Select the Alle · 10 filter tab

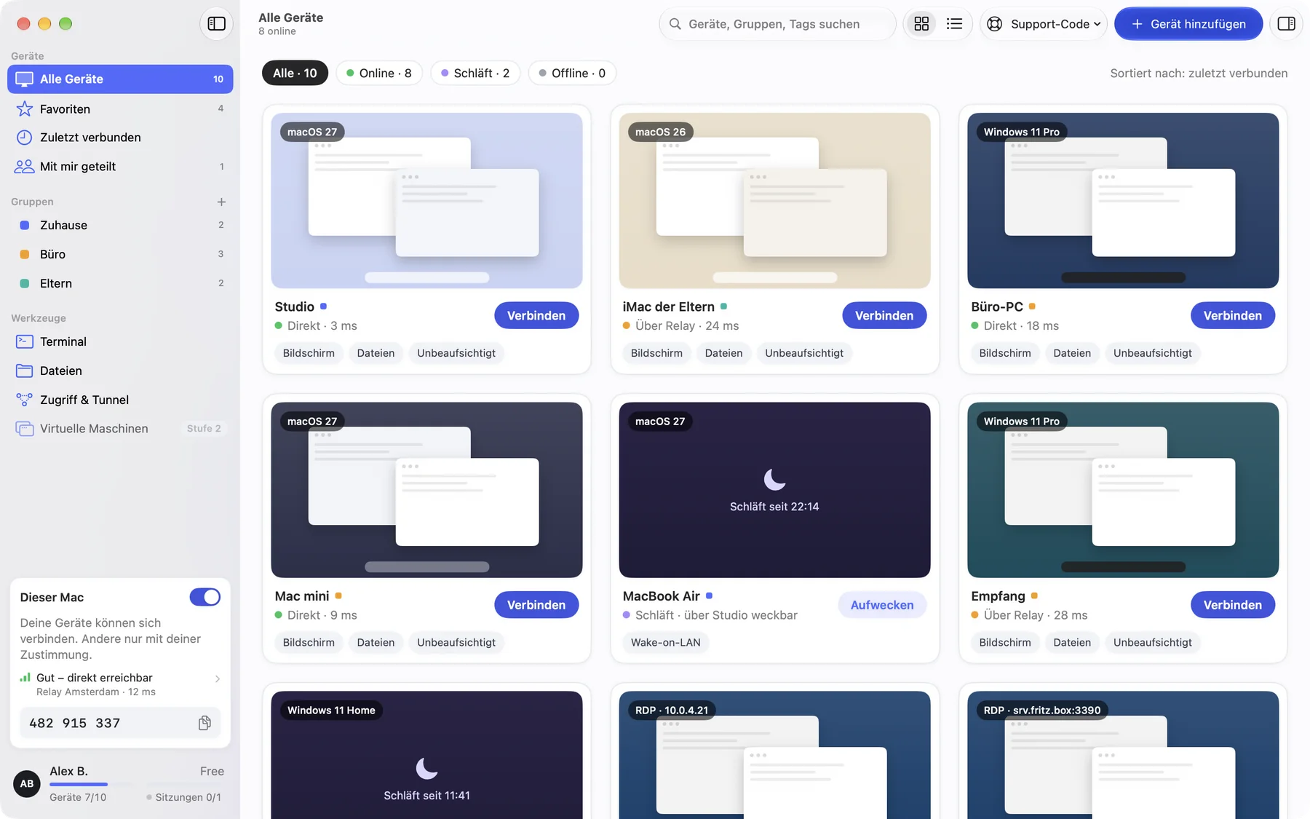pos(295,73)
